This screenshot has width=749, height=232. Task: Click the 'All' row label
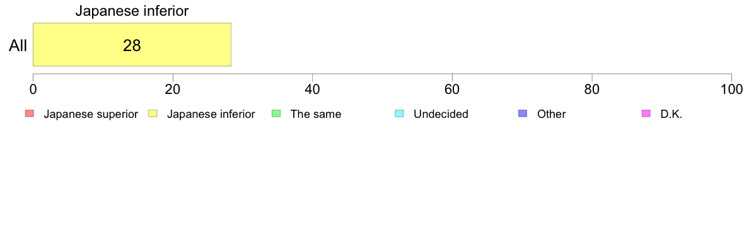click(x=18, y=46)
